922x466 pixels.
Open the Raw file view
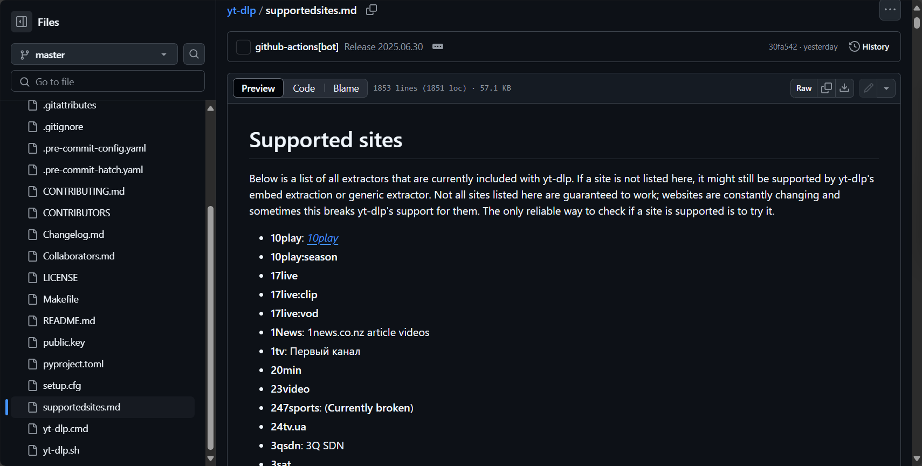pyautogui.click(x=804, y=88)
